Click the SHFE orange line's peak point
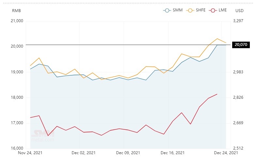The image size is (256, 162). (217, 39)
